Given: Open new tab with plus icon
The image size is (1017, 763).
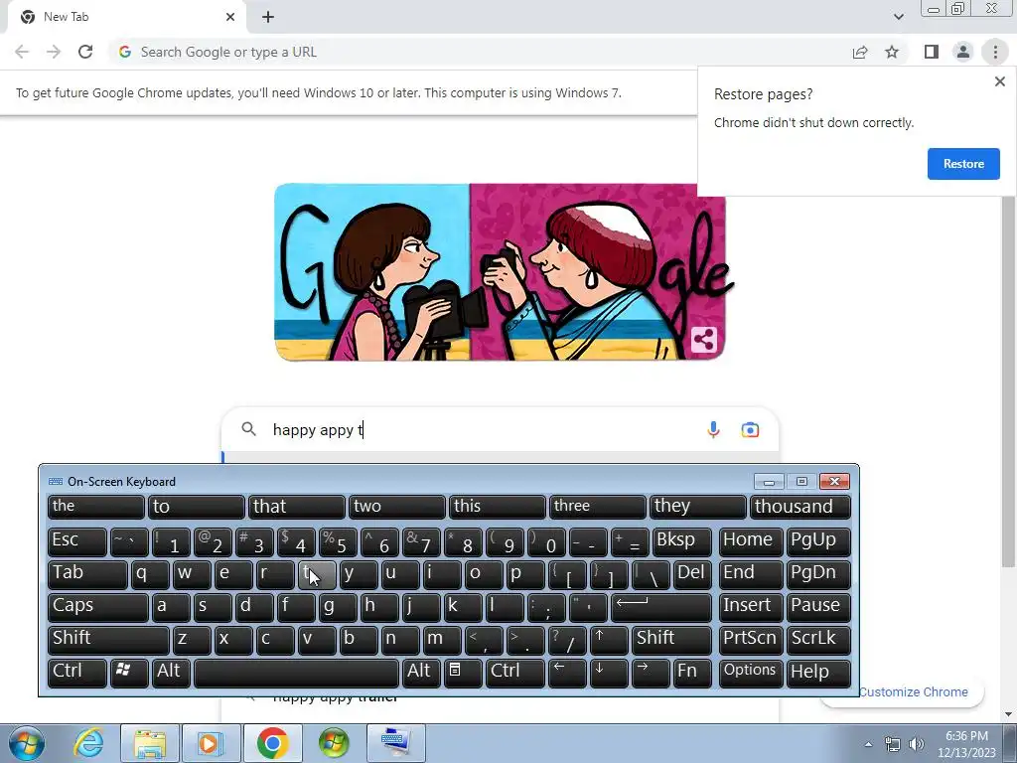Looking at the screenshot, I should (268, 17).
